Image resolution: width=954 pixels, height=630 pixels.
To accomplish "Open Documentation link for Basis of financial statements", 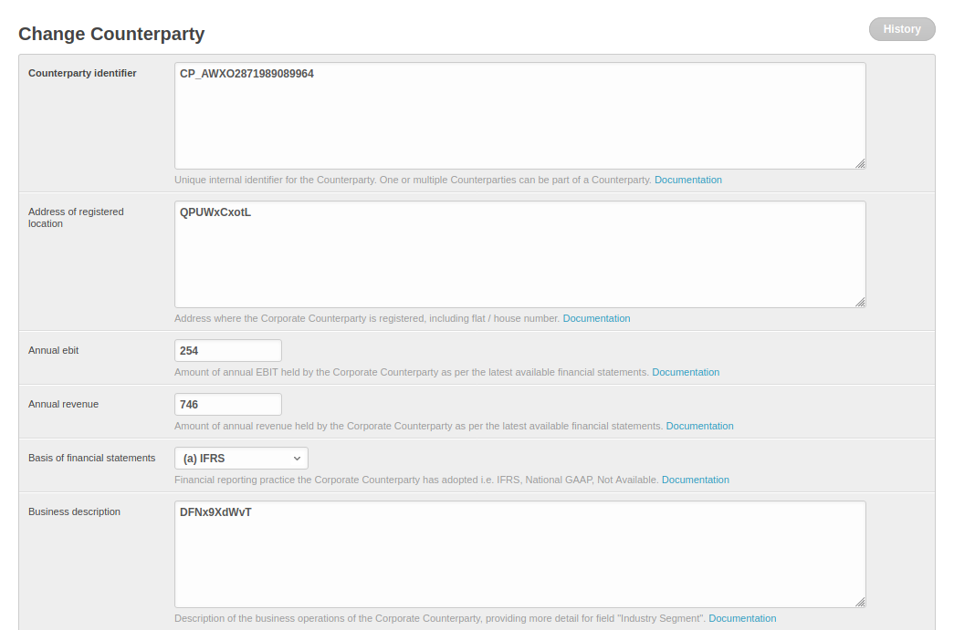I will coord(695,480).
